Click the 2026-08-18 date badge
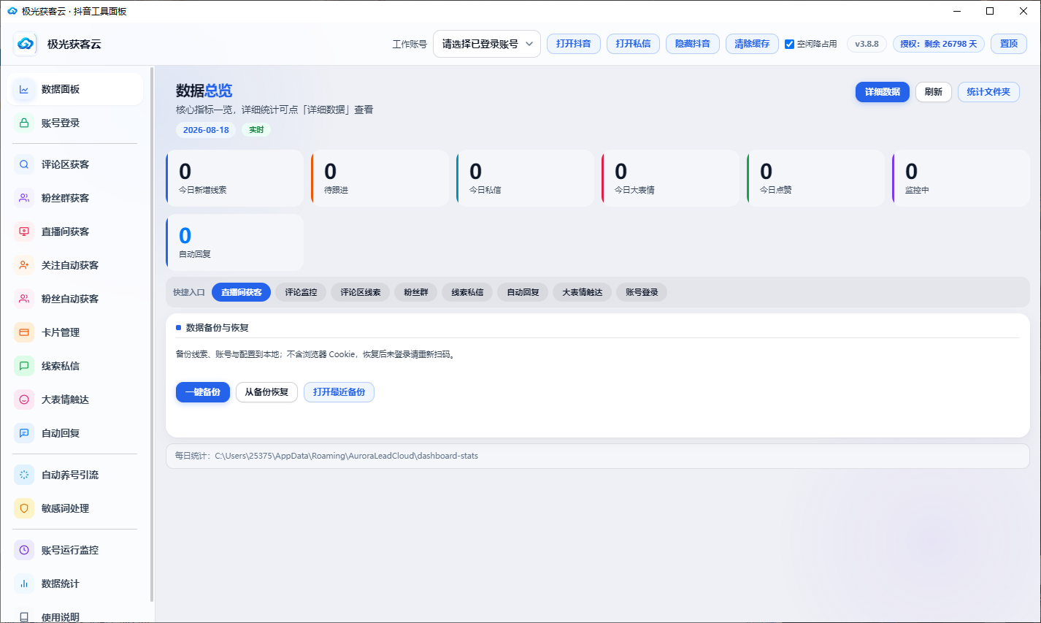 click(206, 130)
